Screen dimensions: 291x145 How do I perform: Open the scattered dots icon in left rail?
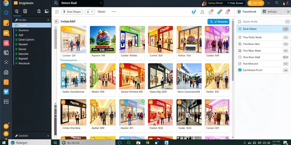point(6,62)
